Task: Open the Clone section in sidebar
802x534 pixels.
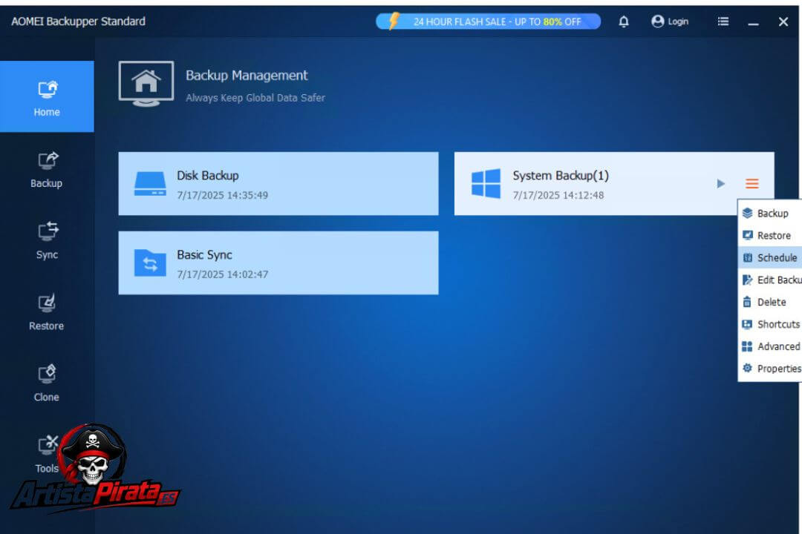Action: tap(47, 383)
